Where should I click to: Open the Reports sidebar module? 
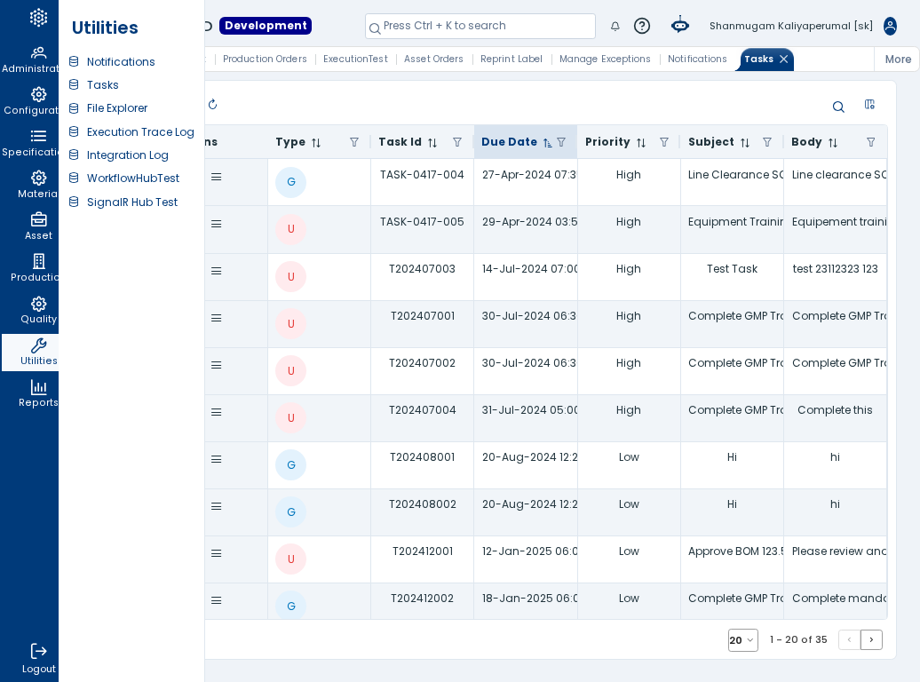pyautogui.click(x=38, y=393)
